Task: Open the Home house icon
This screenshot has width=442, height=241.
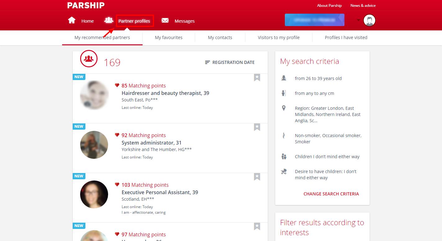Action: pyautogui.click(x=72, y=20)
